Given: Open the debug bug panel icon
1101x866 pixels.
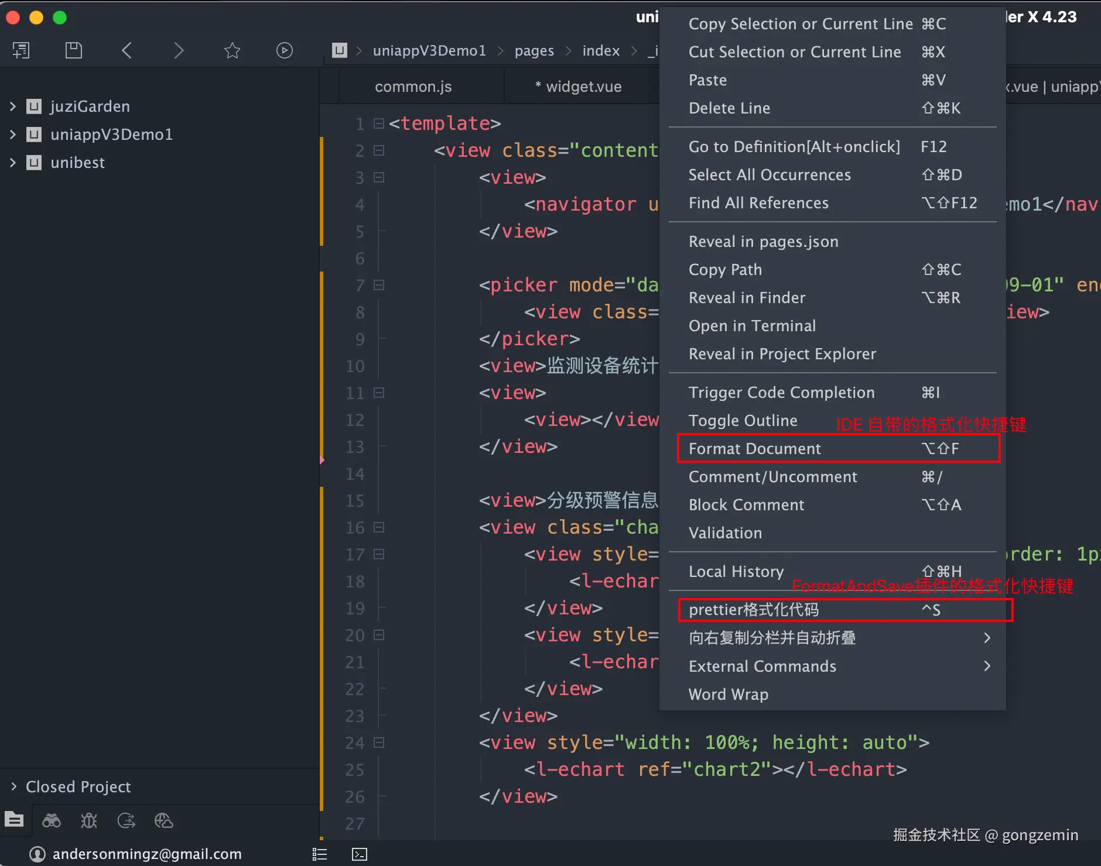Looking at the screenshot, I should [x=89, y=820].
